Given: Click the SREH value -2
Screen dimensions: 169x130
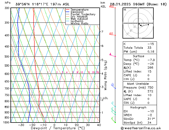Looking at the screenshot, I should [x=150, y=115].
